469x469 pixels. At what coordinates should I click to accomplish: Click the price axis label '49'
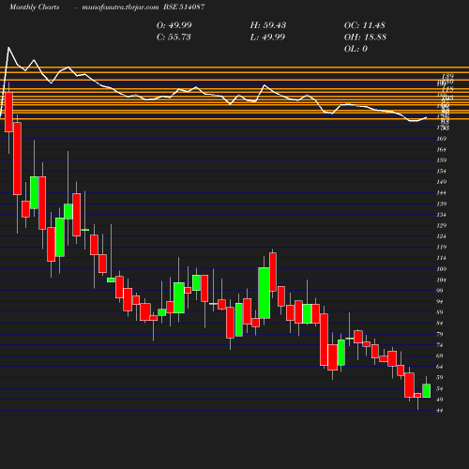pos(440,400)
